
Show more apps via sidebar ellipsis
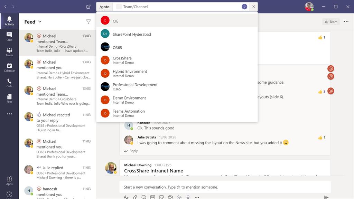9,114
